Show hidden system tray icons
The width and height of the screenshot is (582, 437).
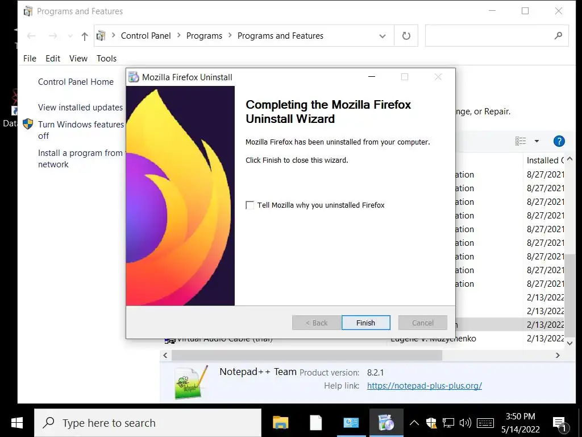pyautogui.click(x=414, y=423)
